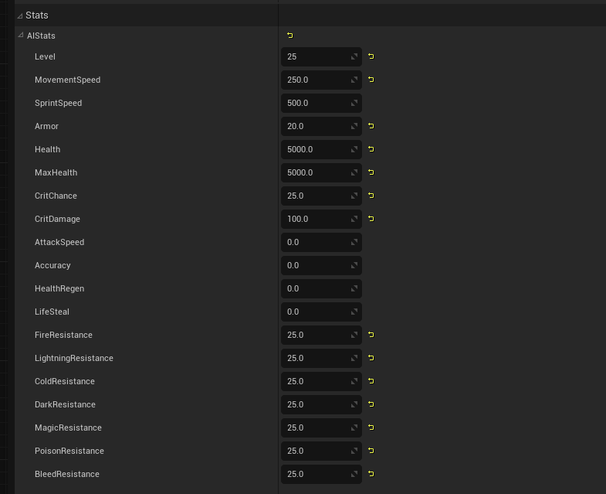
Task: Select the CritDamage property label
Action: [57, 219]
